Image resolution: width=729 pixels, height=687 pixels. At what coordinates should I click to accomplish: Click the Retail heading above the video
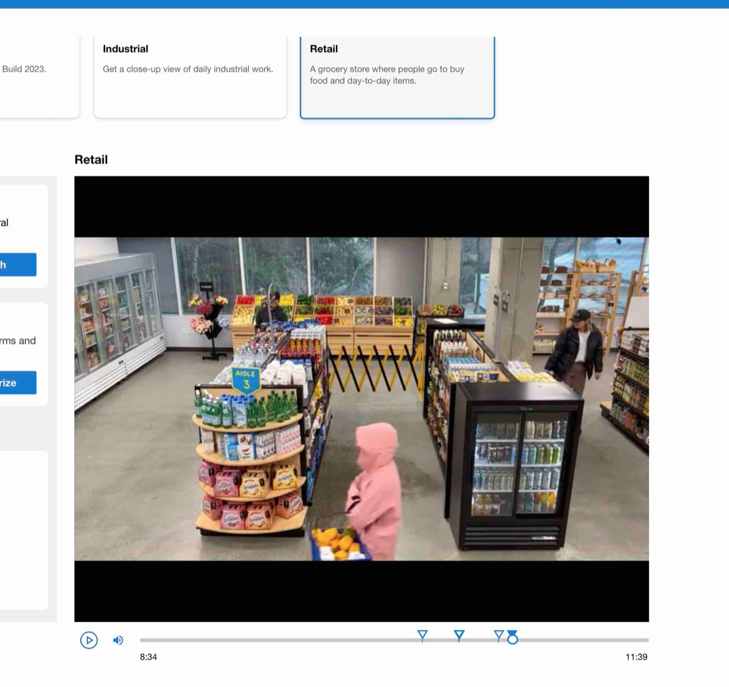coord(91,160)
